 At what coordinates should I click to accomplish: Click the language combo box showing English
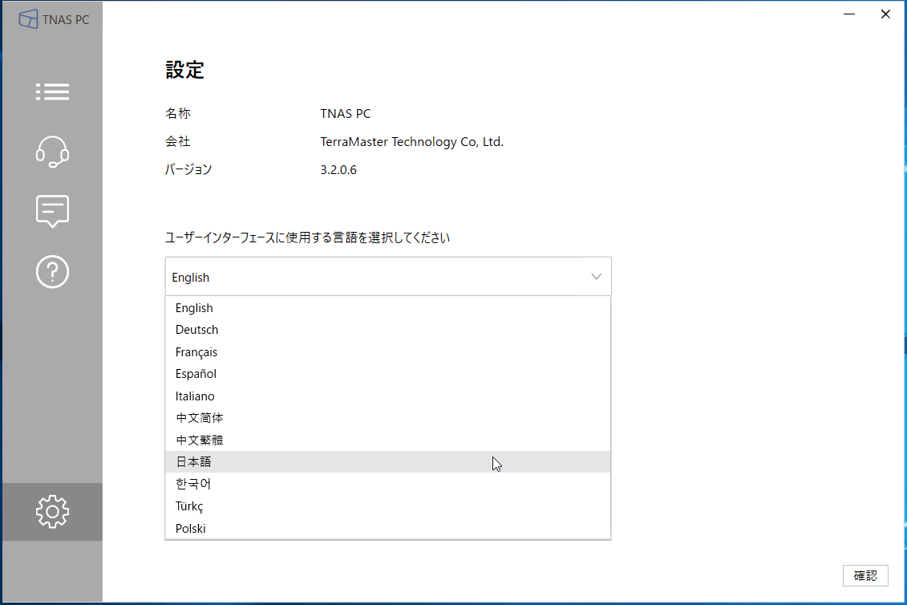coord(387,277)
